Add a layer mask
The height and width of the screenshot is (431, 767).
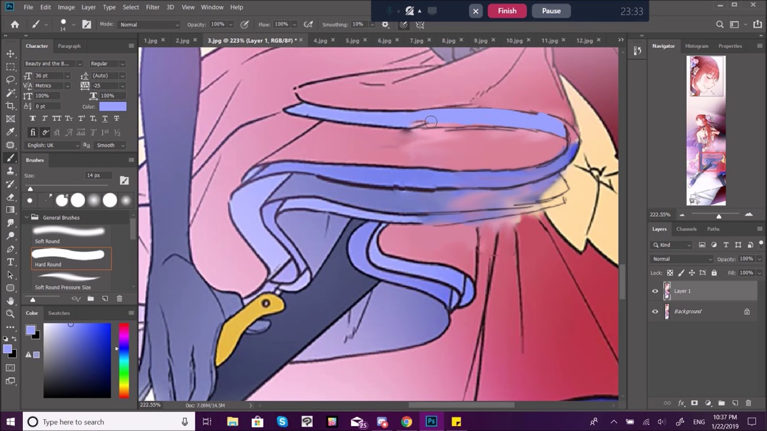click(x=694, y=403)
